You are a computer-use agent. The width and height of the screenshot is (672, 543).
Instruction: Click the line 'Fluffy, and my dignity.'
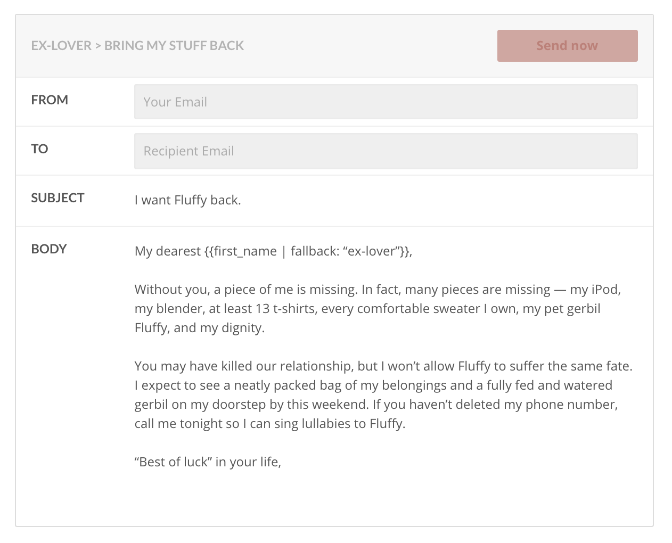tap(199, 328)
